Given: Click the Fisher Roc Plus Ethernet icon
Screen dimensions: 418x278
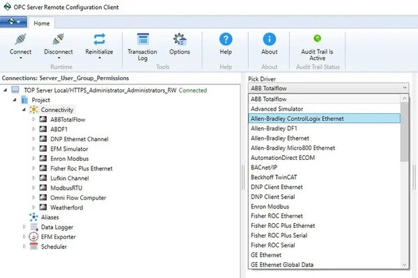Looking at the screenshot, I should (43, 168).
